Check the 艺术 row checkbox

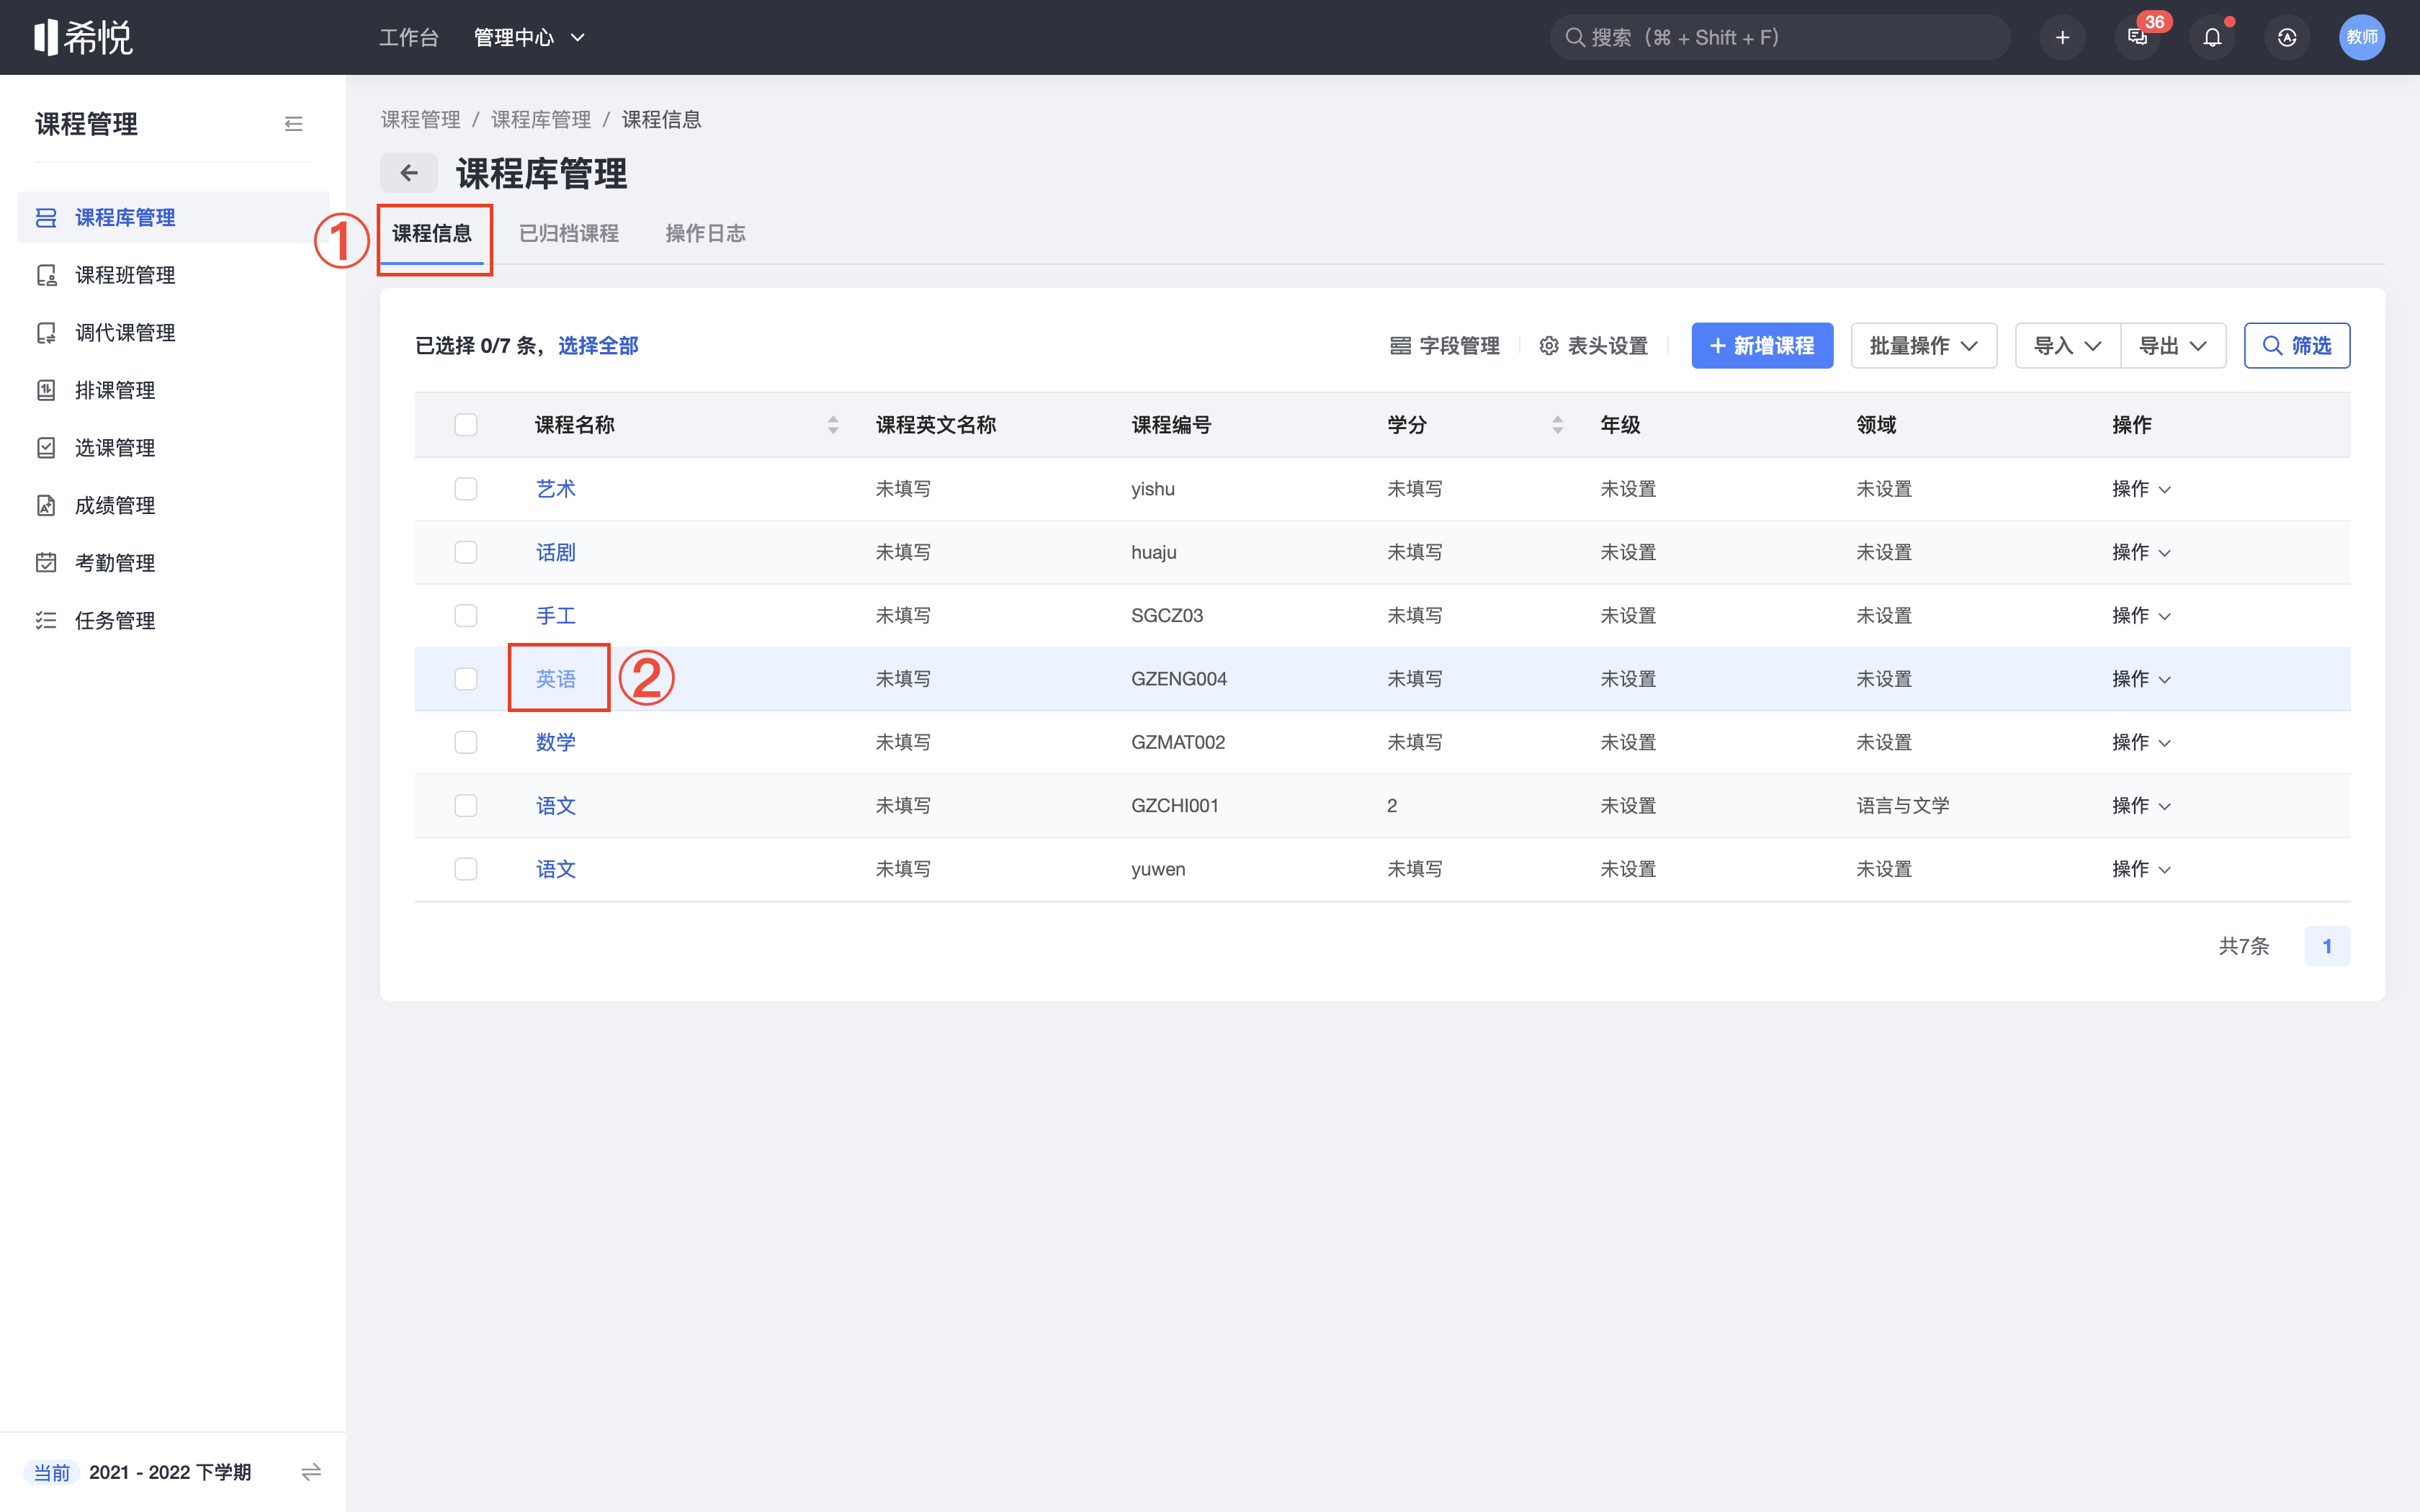click(x=466, y=489)
